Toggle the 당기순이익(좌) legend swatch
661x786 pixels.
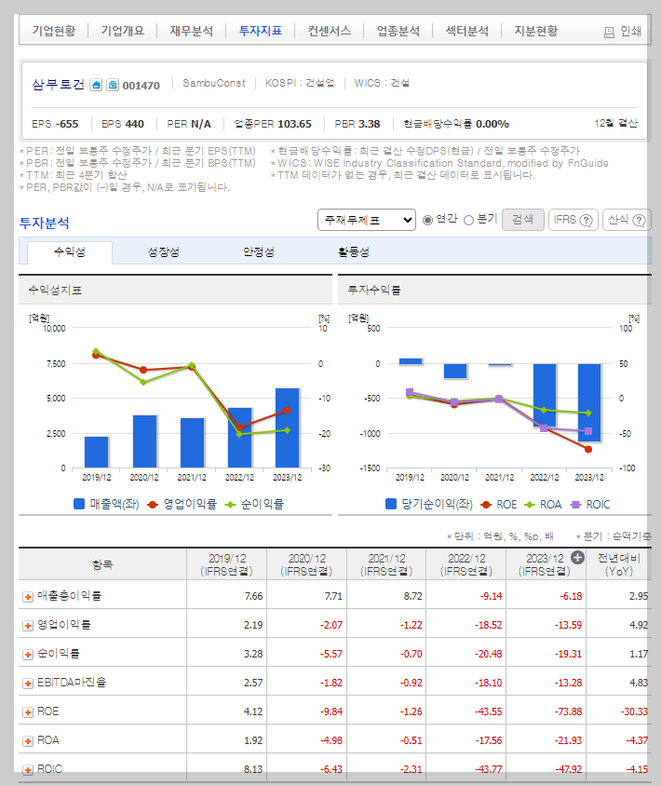[391, 504]
